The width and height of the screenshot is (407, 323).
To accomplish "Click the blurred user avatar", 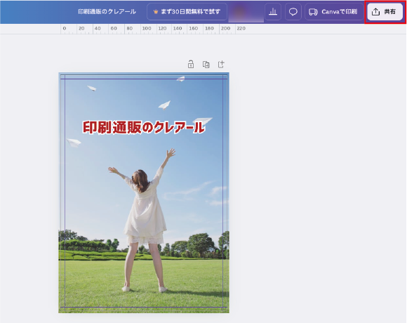I will [246, 12].
